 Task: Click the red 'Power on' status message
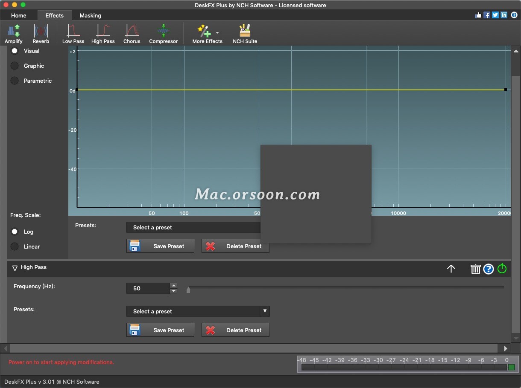61,362
